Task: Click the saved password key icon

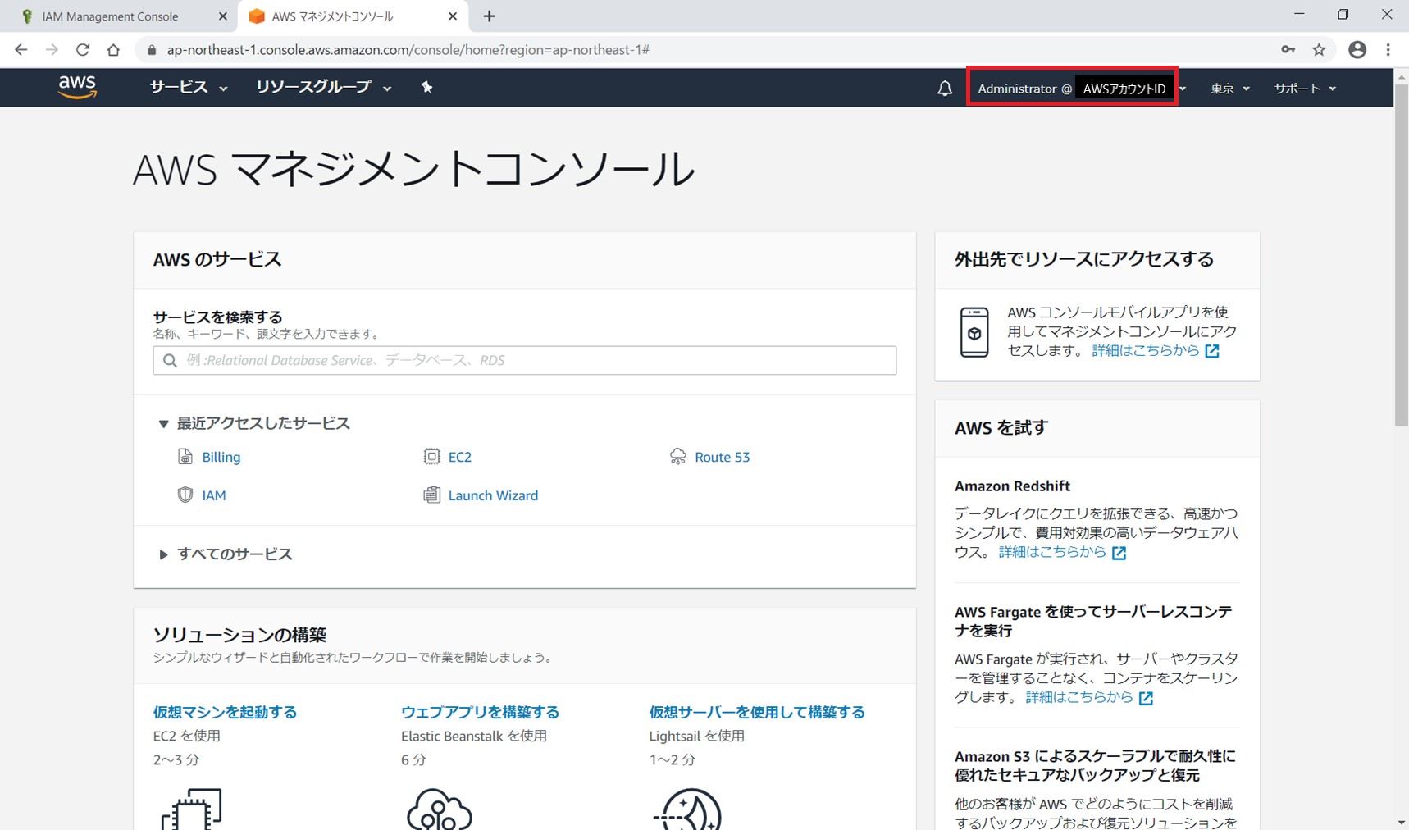Action: tap(1288, 49)
